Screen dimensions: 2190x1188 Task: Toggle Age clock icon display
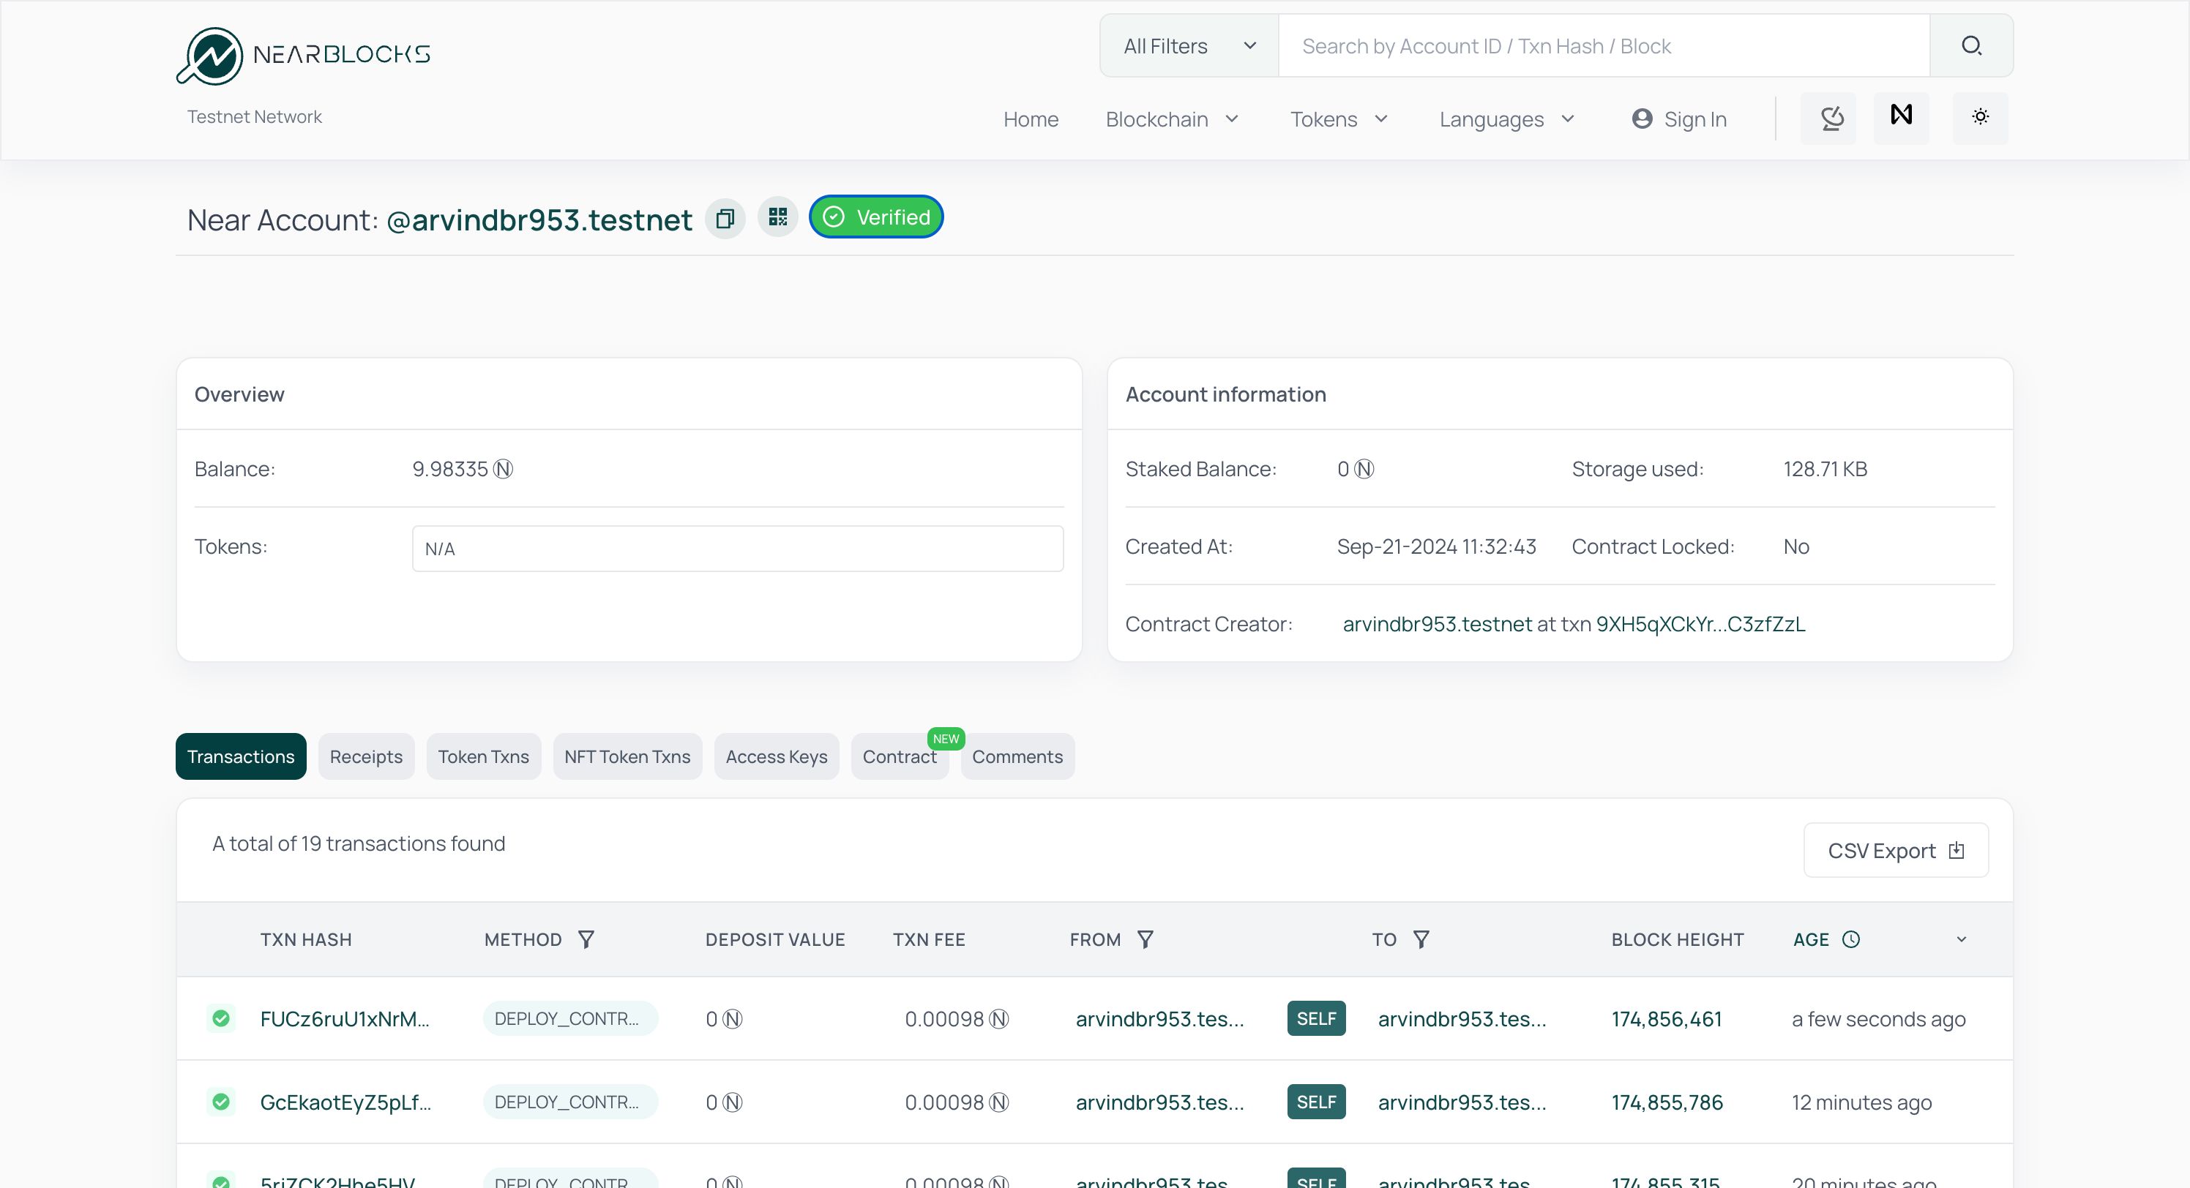pos(1851,939)
